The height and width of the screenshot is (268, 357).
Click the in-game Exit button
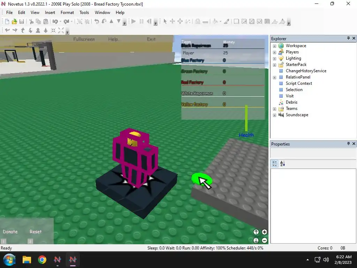pyautogui.click(x=151, y=39)
